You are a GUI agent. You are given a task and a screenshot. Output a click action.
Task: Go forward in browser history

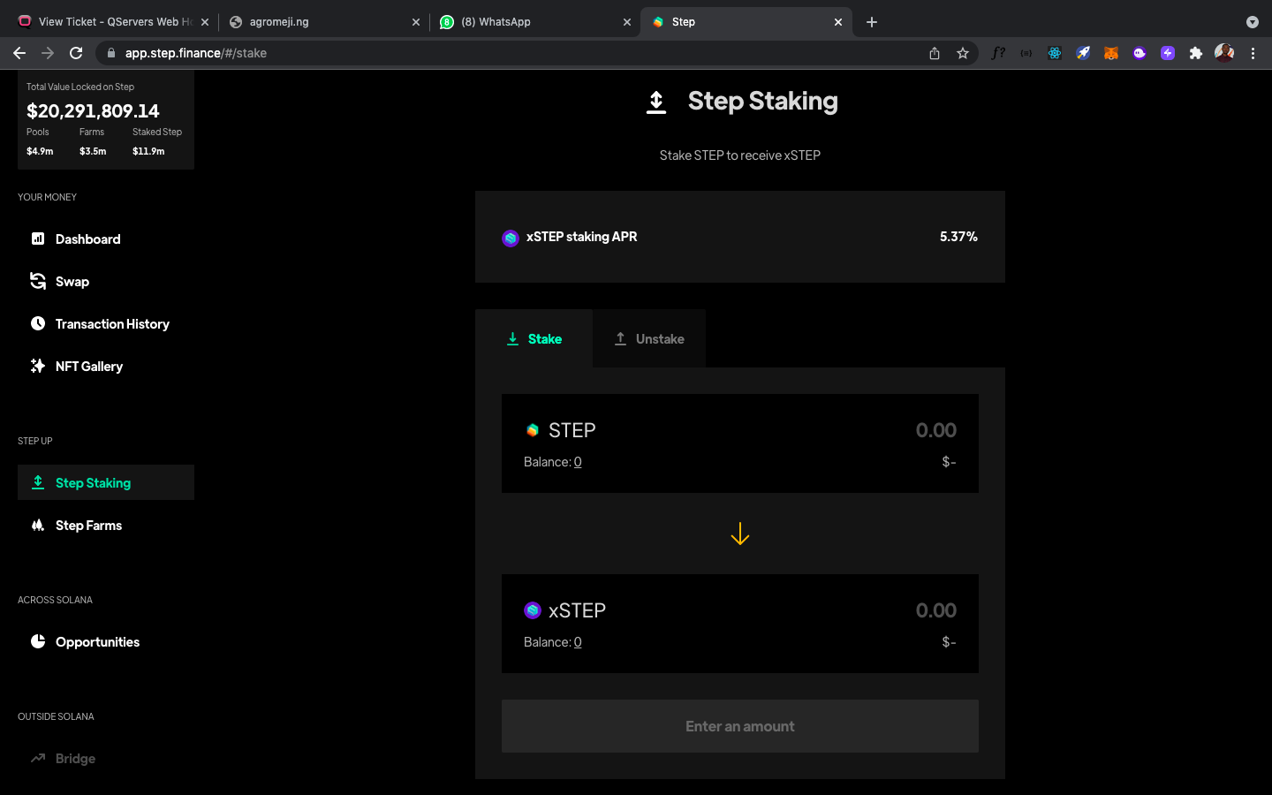tap(48, 53)
